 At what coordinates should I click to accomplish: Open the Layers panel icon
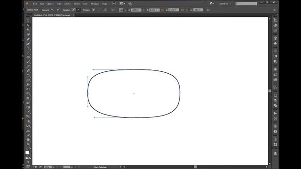tap(275, 154)
